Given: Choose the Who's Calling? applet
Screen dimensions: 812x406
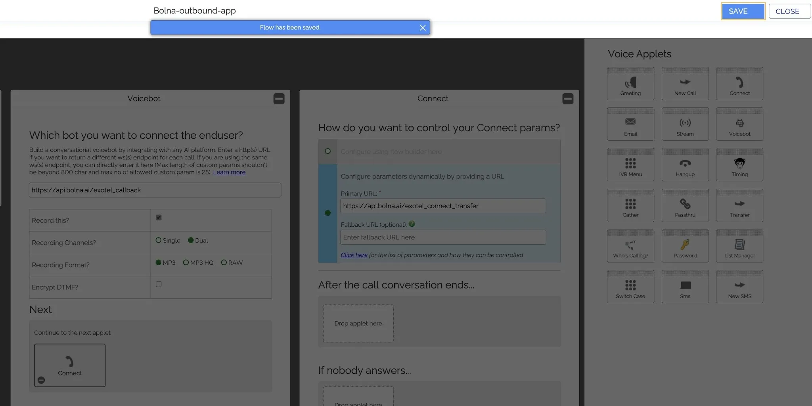Looking at the screenshot, I should (x=630, y=246).
